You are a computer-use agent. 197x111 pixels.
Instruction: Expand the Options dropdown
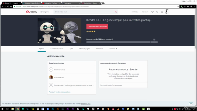point(113,49)
